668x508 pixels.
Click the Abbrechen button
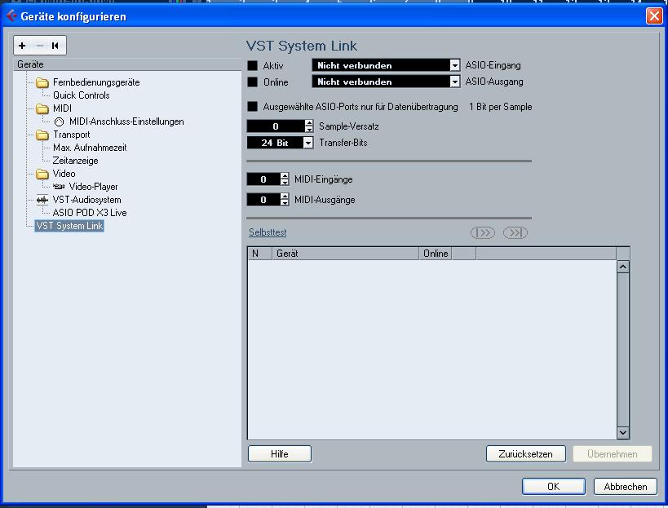tap(626, 486)
